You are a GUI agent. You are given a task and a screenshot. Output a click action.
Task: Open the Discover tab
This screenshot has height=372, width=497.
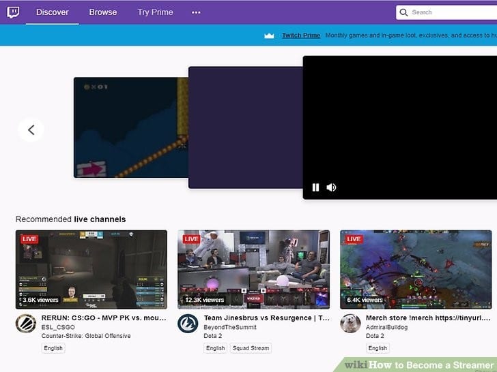coord(52,12)
